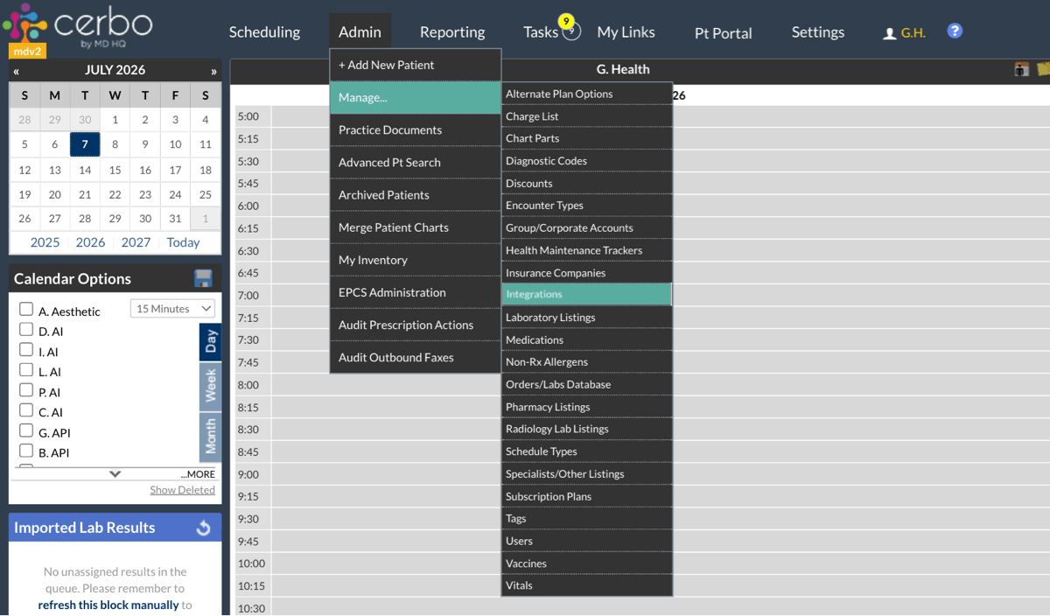Choose Charge List in the submenu
1050x616 pixels.
tap(586, 115)
